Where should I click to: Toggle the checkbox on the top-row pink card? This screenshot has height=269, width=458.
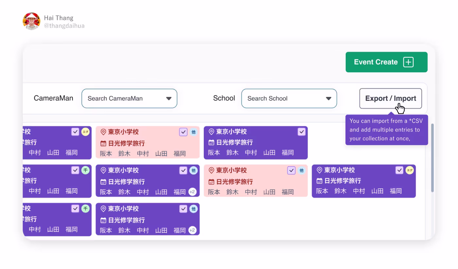pos(183,132)
